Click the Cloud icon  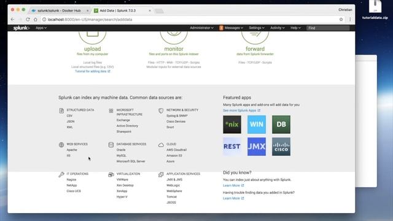pyautogui.click(x=161, y=145)
